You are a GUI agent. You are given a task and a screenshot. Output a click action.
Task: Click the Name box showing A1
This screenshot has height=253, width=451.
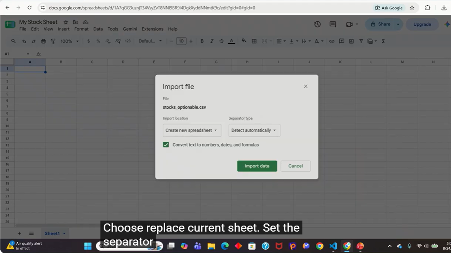click(16, 54)
